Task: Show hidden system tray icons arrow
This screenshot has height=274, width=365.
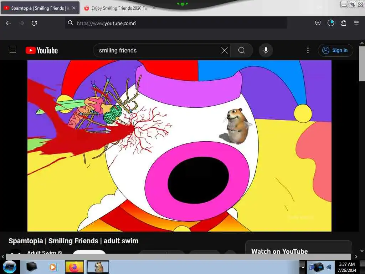Action: click(x=303, y=267)
